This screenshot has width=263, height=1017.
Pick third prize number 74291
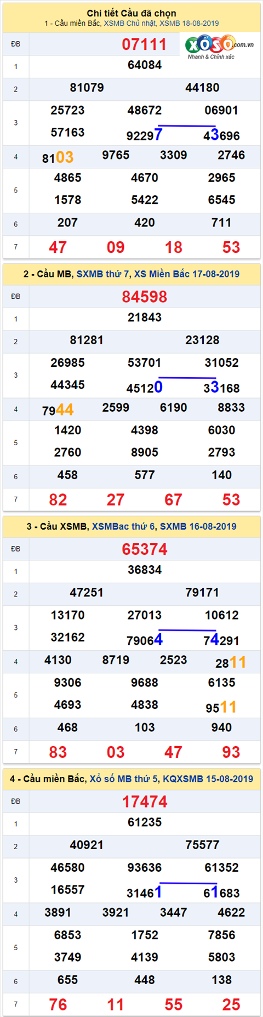point(221,640)
